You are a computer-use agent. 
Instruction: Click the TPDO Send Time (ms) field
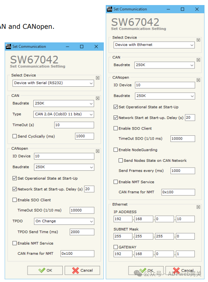point(82,232)
